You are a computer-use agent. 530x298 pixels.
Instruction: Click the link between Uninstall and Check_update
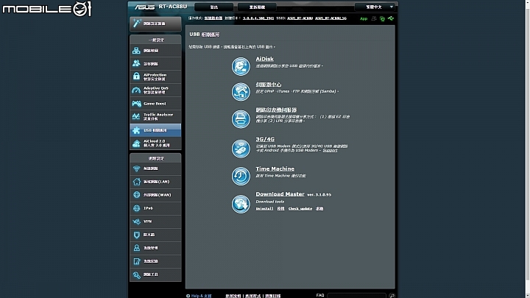pos(280,208)
